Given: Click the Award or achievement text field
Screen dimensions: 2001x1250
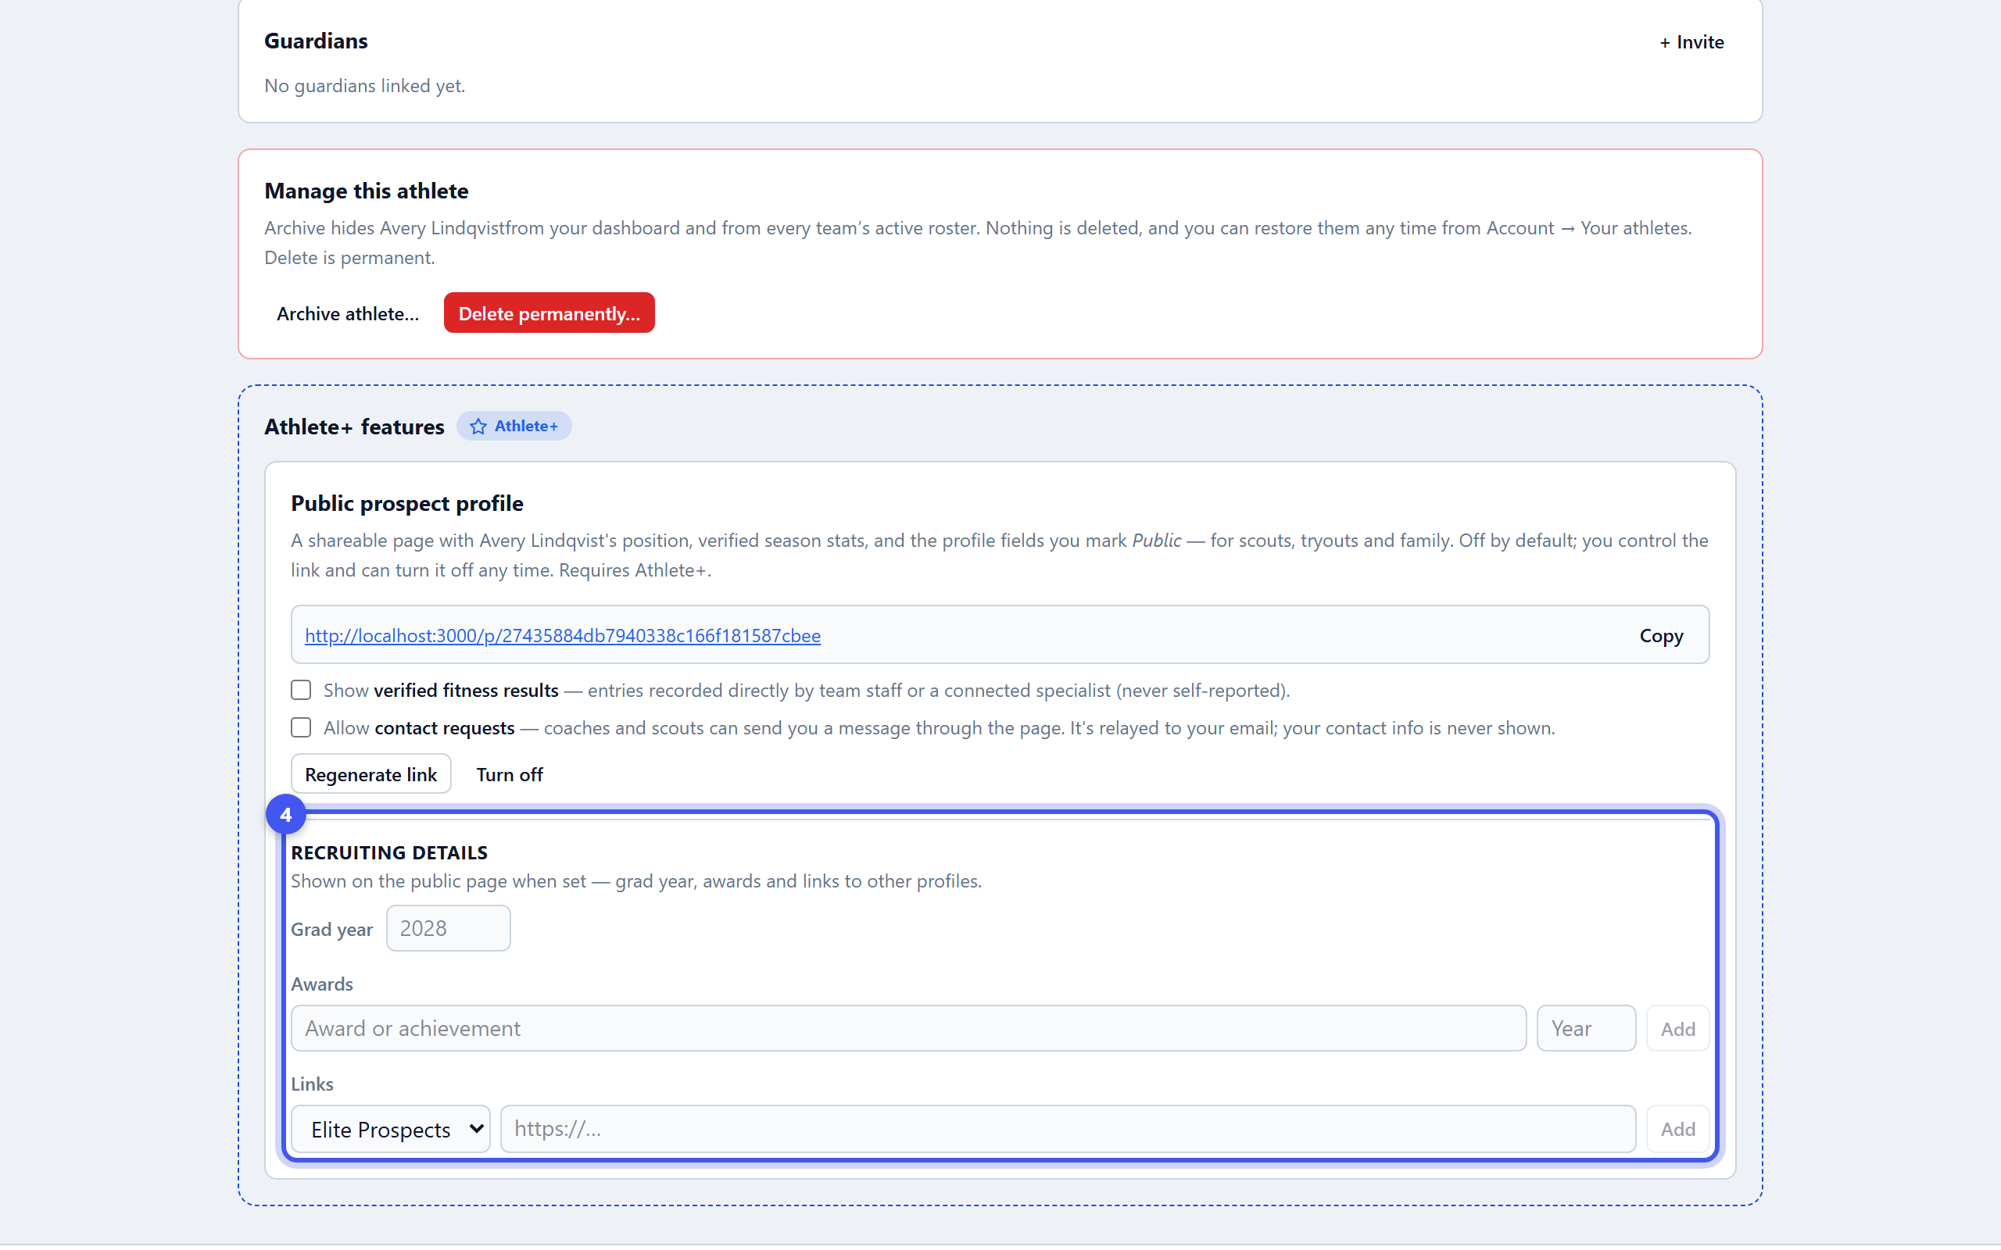Looking at the screenshot, I should [x=908, y=1028].
